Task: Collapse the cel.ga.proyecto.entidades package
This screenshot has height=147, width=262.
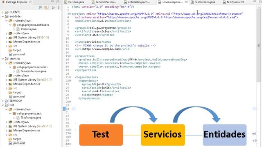Action: coord(10,25)
